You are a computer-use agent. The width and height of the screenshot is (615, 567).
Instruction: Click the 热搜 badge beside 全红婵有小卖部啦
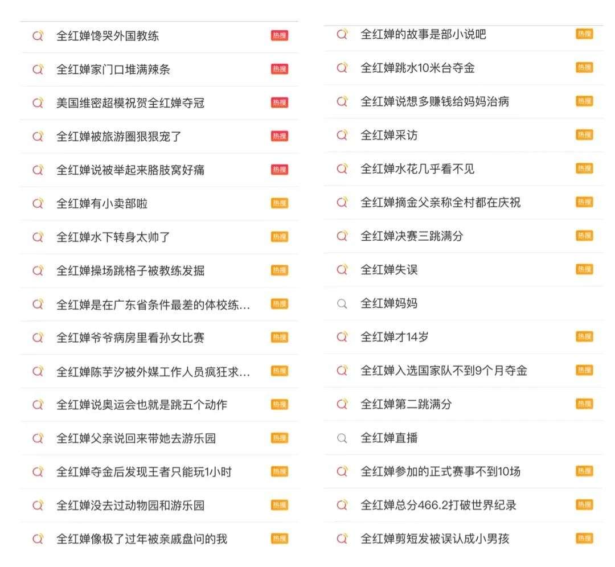pos(279,203)
